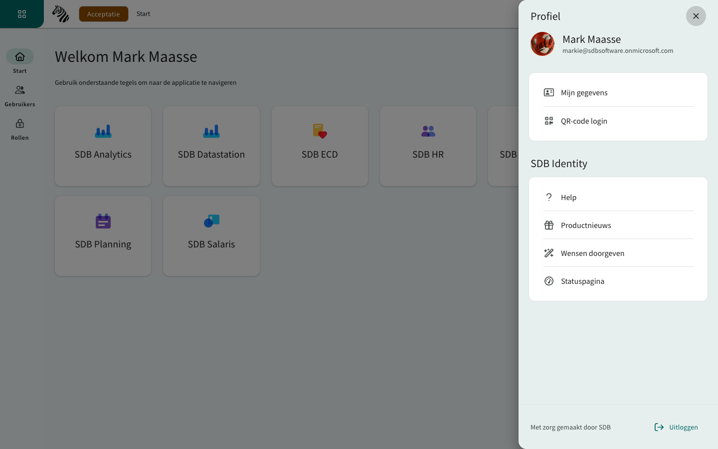
Task: Click the Help question mark icon
Action: 549,197
